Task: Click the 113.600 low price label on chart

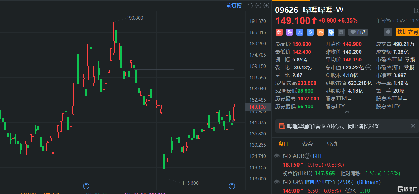Action: (x=190, y=183)
